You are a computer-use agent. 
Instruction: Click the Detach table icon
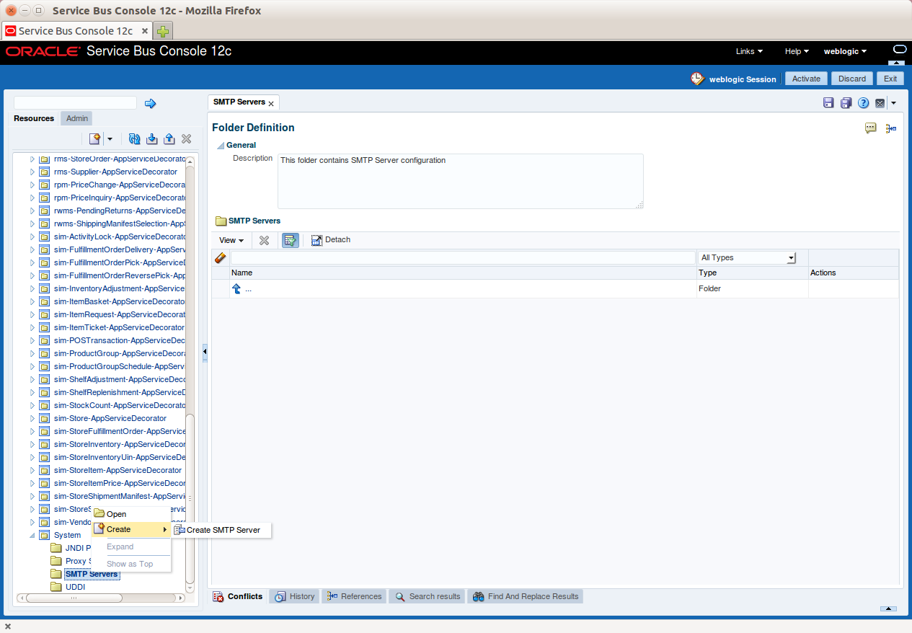[316, 240]
